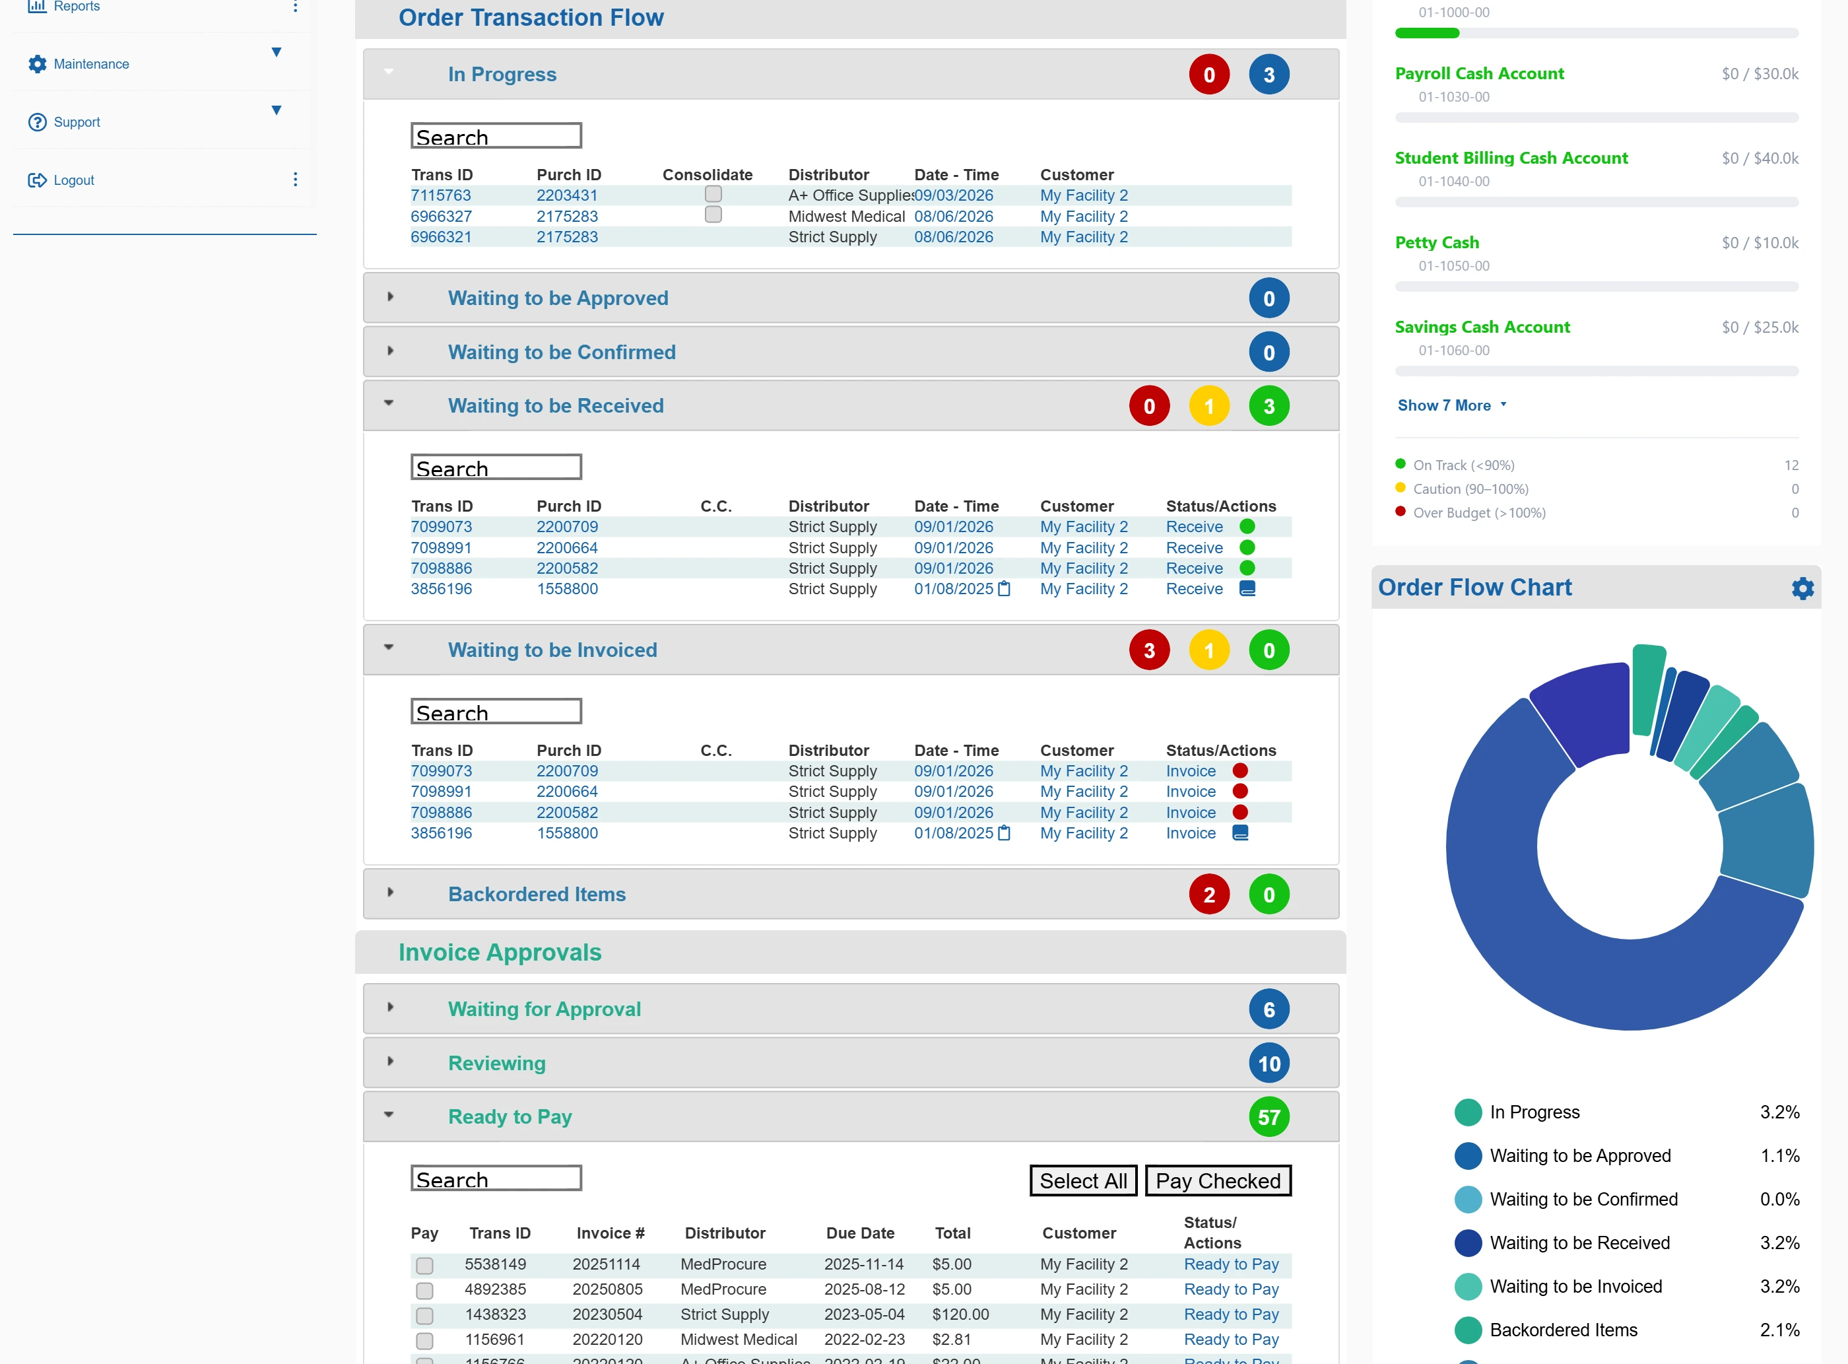The width and height of the screenshot is (1848, 1364).
Task: Open the Reports menu item
Action: click(x=76, y=7)
